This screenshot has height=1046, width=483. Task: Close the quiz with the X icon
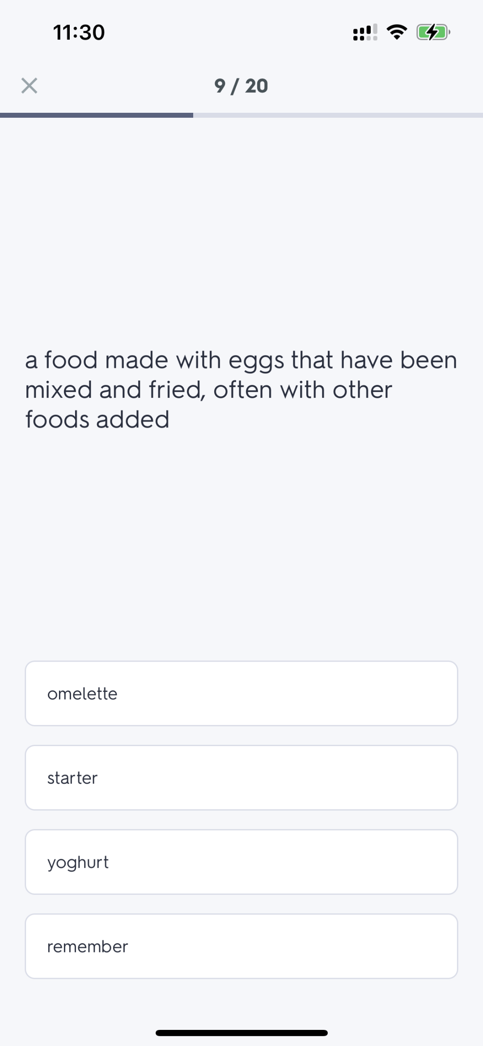tap(30, 85)
